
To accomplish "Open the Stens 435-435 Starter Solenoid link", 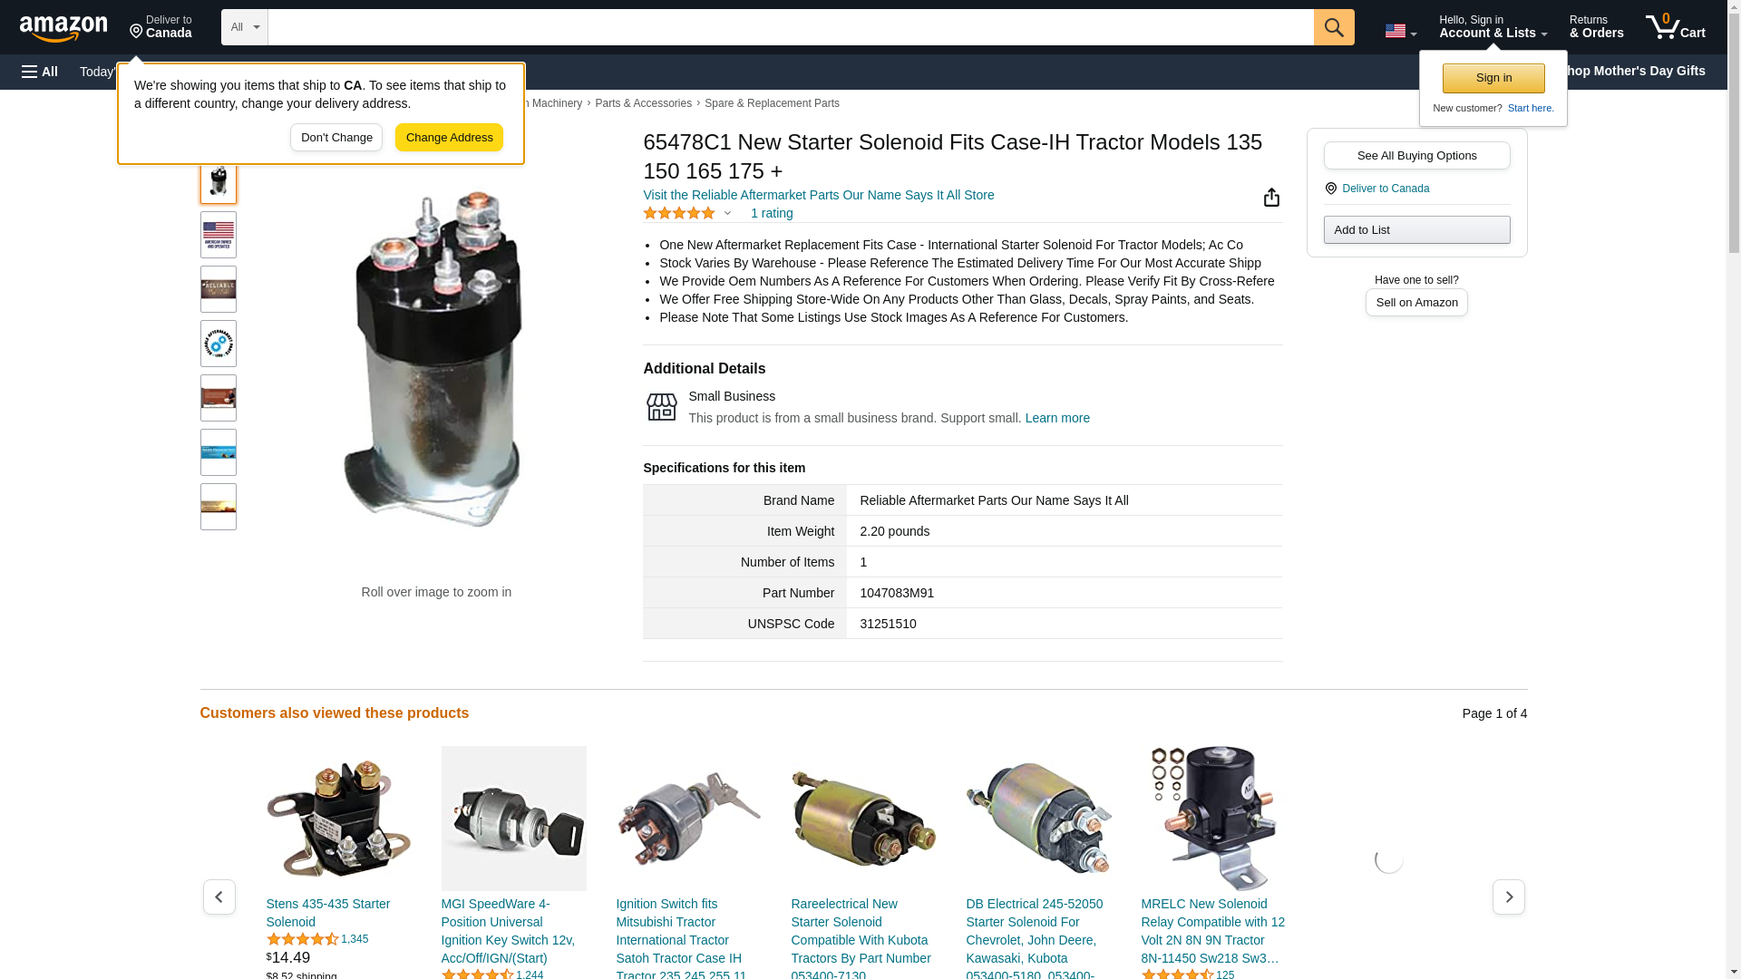I will click(328, 913).
